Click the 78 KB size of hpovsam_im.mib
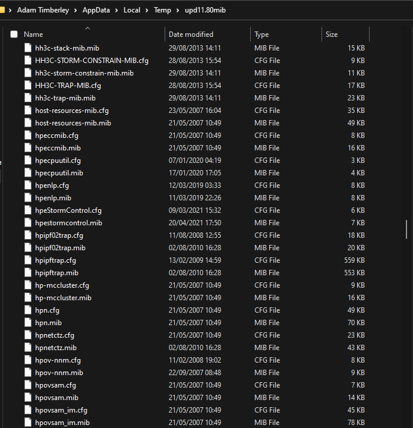This screenshot has height=428, width=413. pos(356,423)
